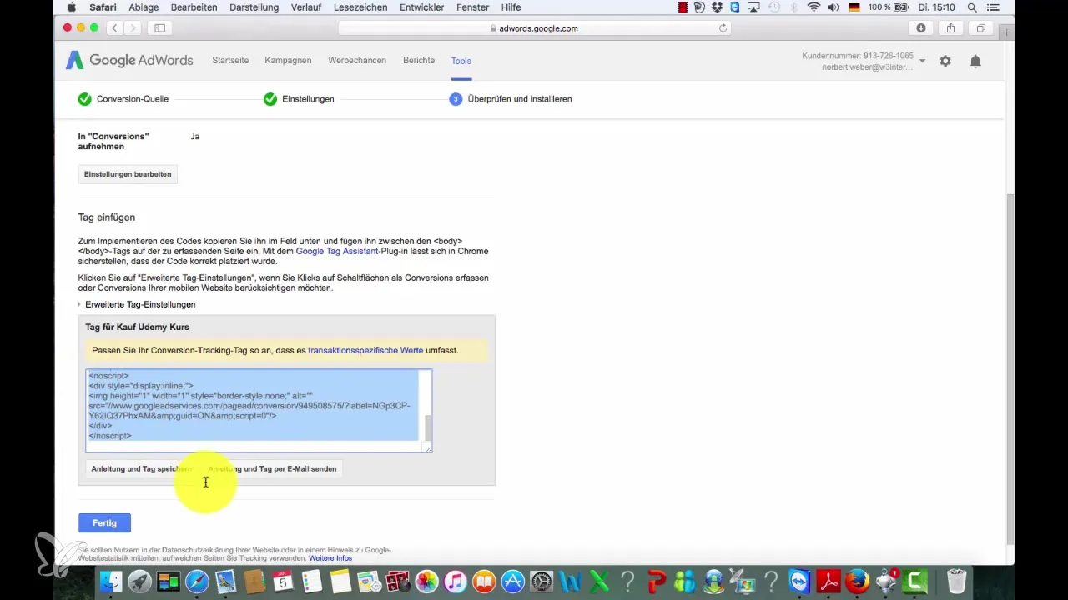Open TeamViewer from the Dock
Screen dimensions: 1068x600
tap(799, 582)
